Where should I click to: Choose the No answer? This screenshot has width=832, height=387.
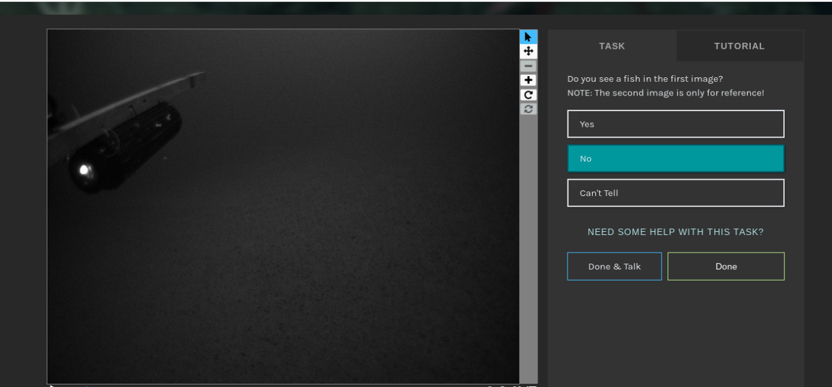(676, 158)
